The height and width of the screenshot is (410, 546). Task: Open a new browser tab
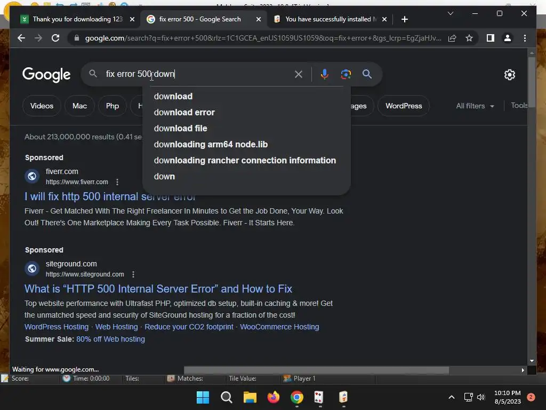tap(404, 19)
